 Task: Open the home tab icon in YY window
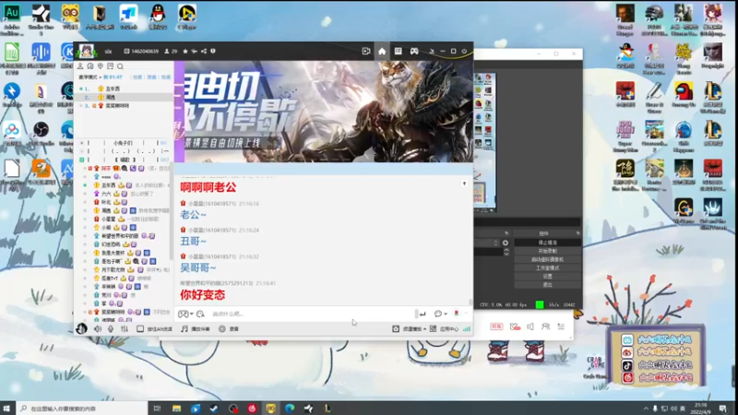tap(382, 52)
